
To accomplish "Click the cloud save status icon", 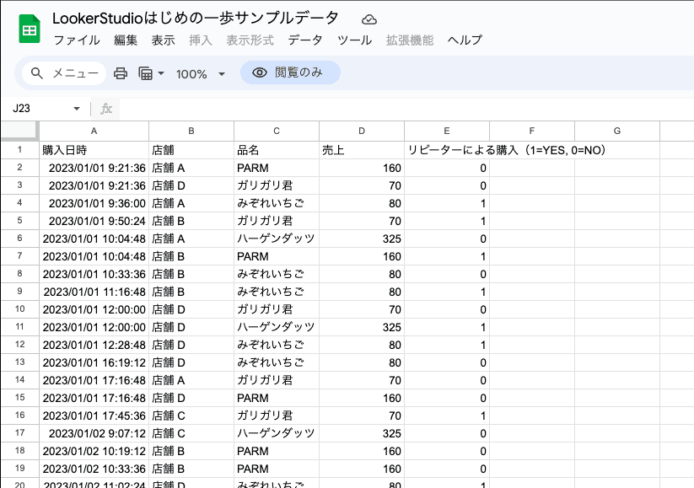I will (369, 19).
